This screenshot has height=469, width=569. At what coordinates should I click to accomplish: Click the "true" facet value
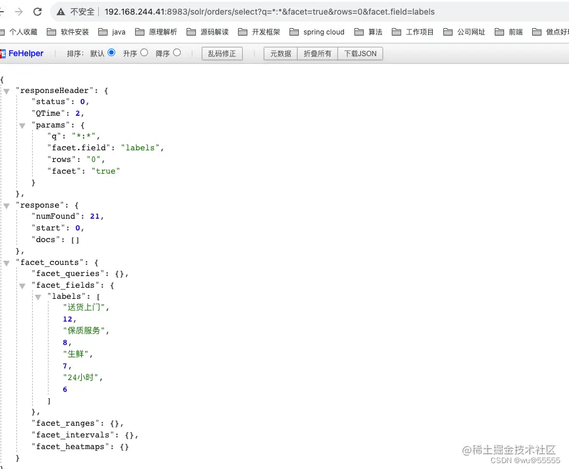click(106, 171)
